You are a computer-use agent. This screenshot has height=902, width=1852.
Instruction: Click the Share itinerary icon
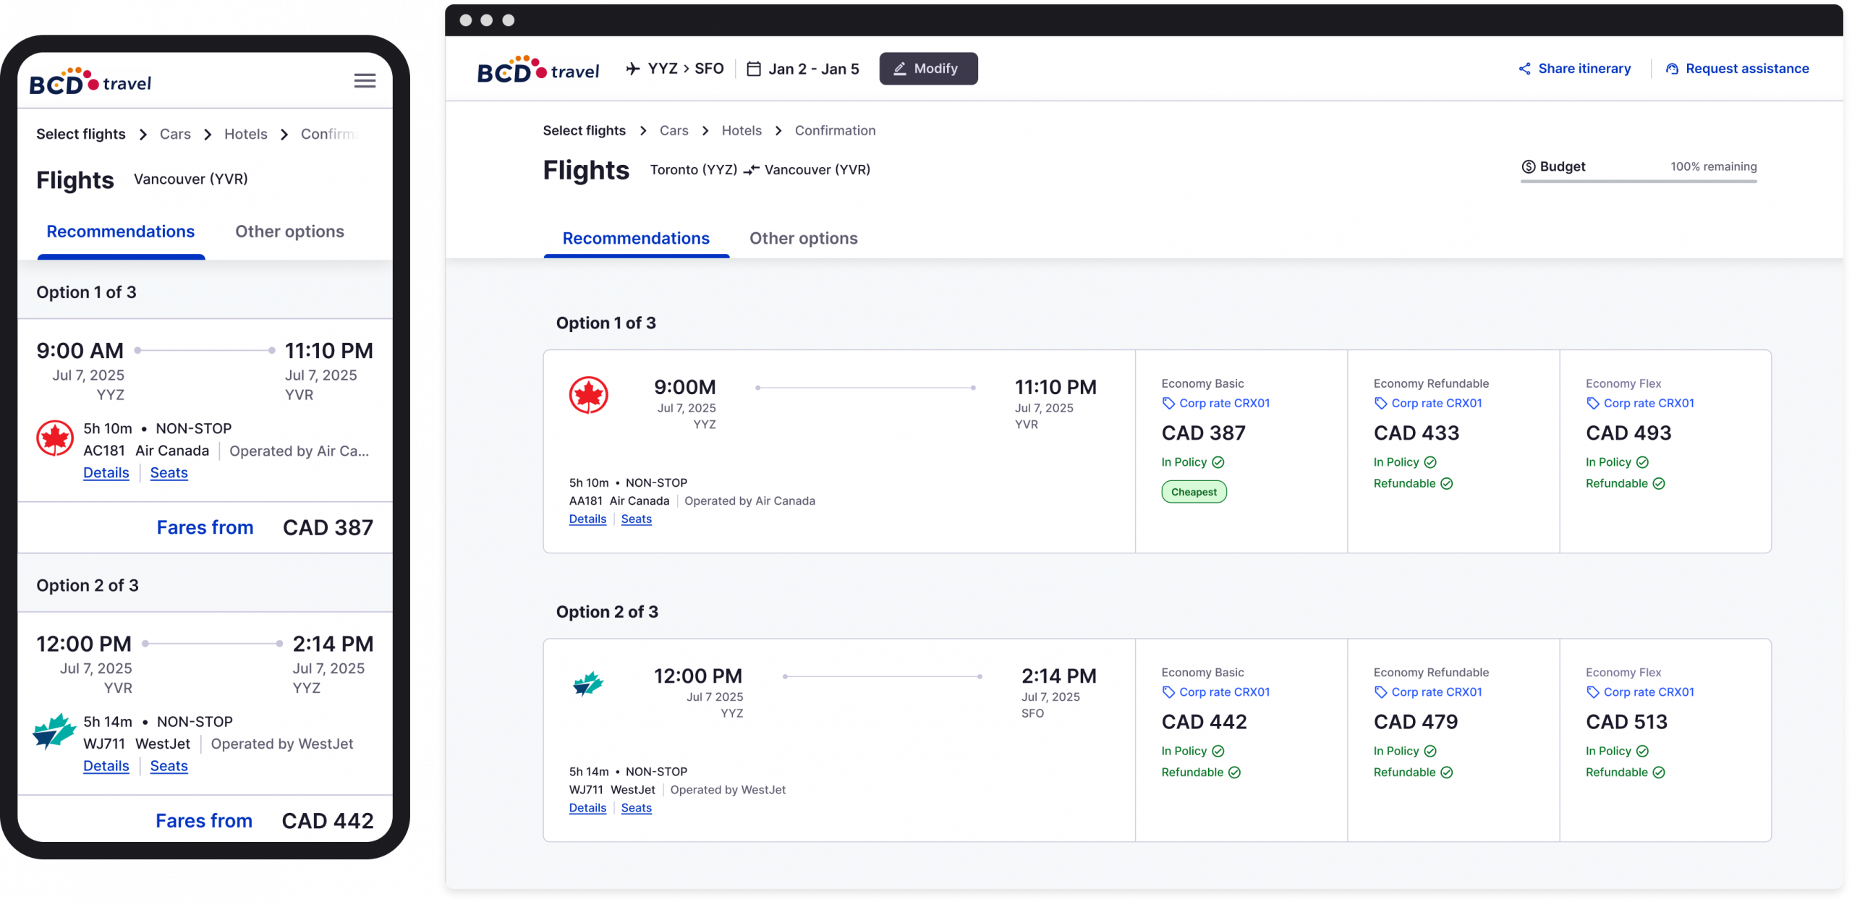tap(1524, 69)
